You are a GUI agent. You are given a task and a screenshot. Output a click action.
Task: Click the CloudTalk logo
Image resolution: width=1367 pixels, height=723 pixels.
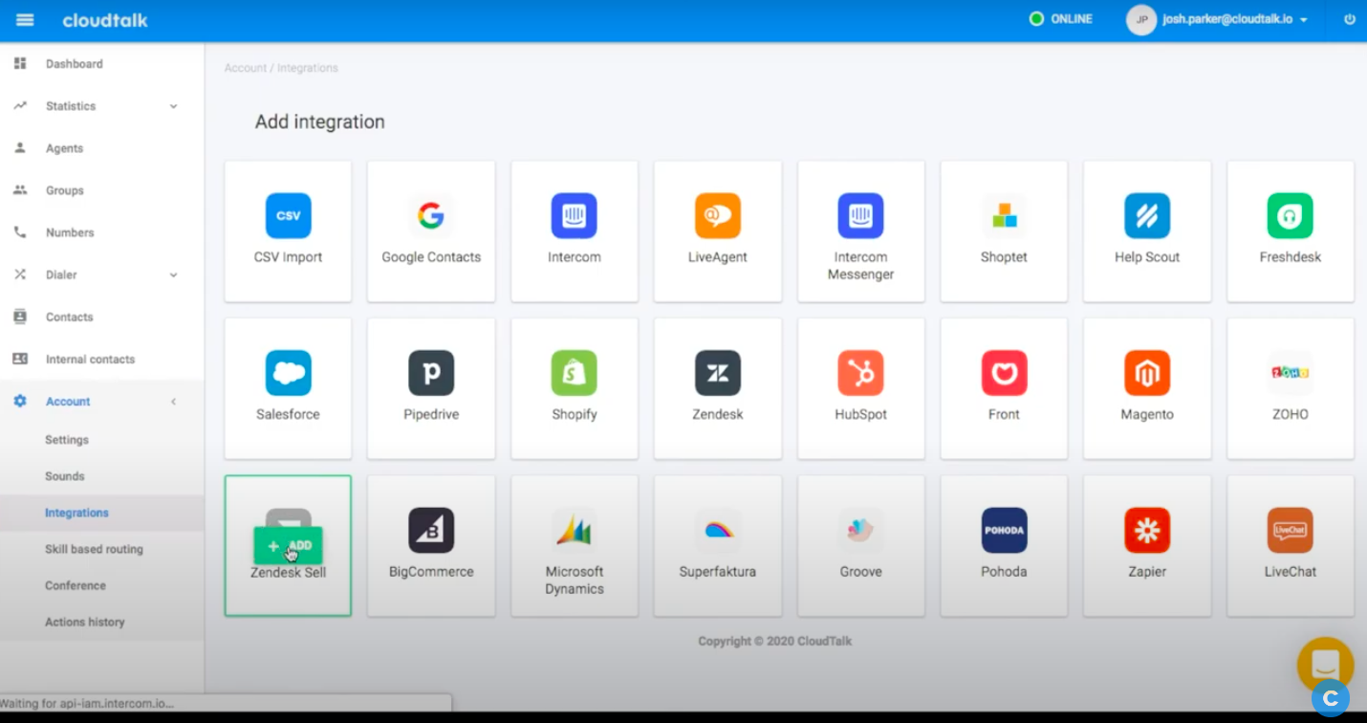(105, 20)
